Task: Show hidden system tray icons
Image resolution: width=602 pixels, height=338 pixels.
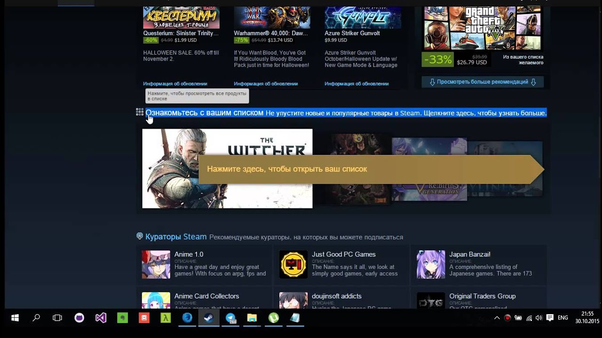Action: coord(497,318)
